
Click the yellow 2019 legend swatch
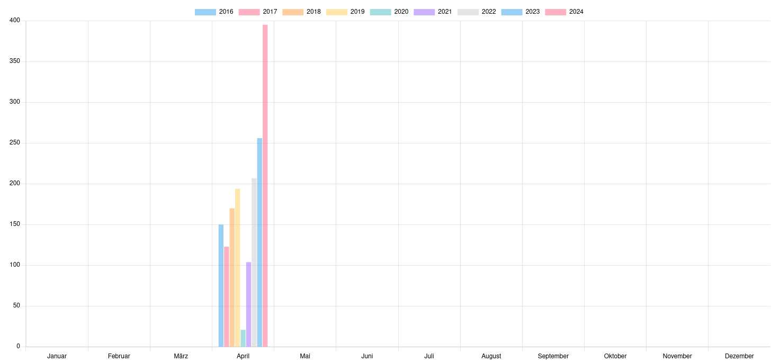click(x=337, y=12)
